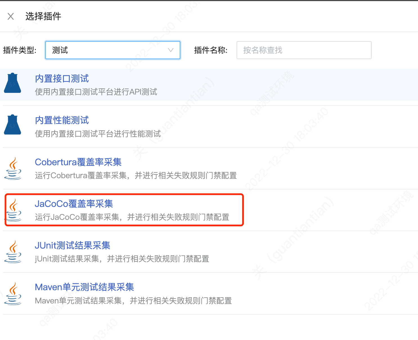The image size is (418, 340).
Task: Click the description 使用内置接口测试平台进行性能测试
Action: pos(98,134)
